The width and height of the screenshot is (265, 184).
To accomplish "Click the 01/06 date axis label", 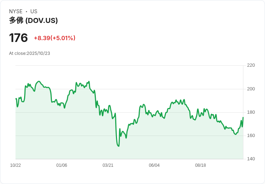I will point(62,165).
